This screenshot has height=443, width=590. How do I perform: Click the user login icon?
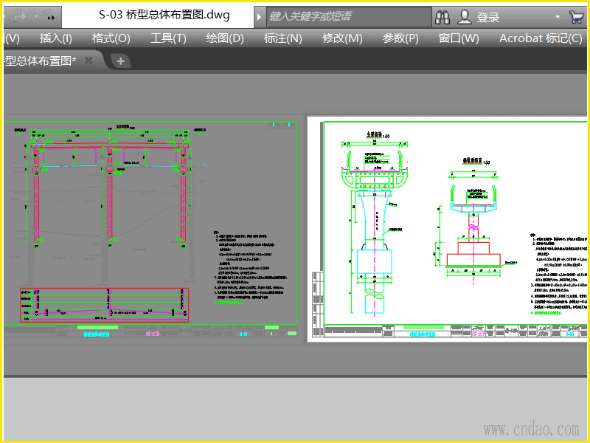(x=465, y=17)
